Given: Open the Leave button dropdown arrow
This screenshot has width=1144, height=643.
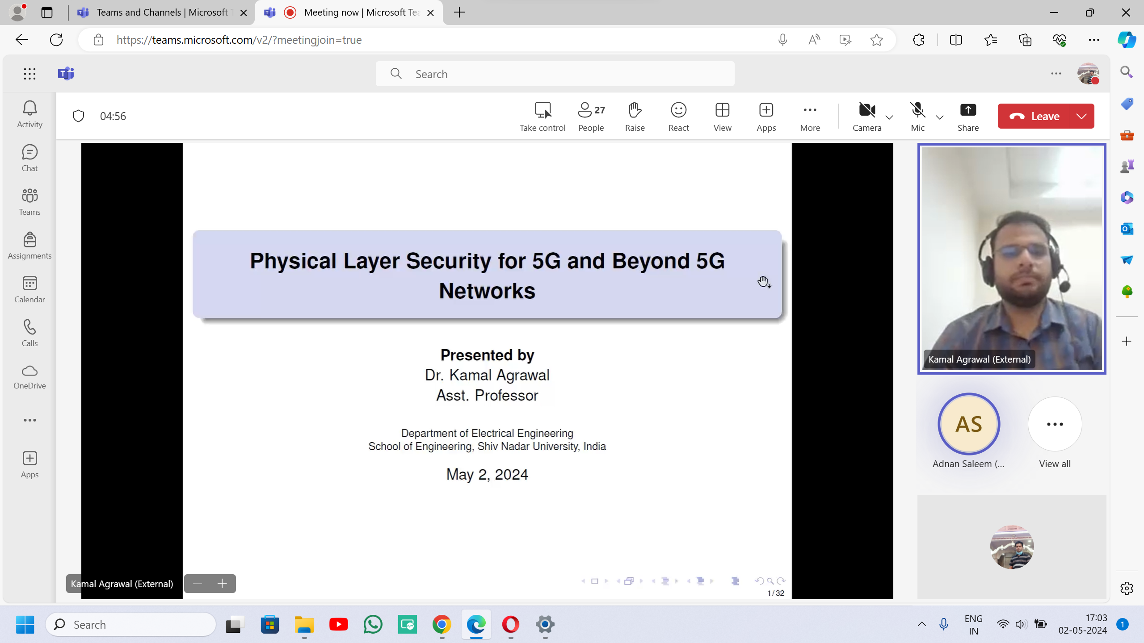Looking at the screenshot, I should tap(1081, 116).
